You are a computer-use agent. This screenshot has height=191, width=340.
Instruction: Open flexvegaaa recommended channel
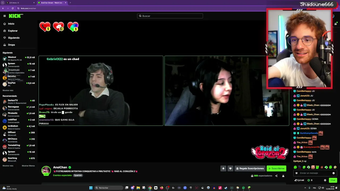[19, 108]
